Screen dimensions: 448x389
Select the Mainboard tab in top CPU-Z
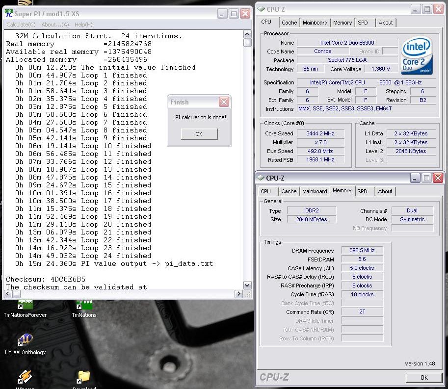[x=315, y=23]
